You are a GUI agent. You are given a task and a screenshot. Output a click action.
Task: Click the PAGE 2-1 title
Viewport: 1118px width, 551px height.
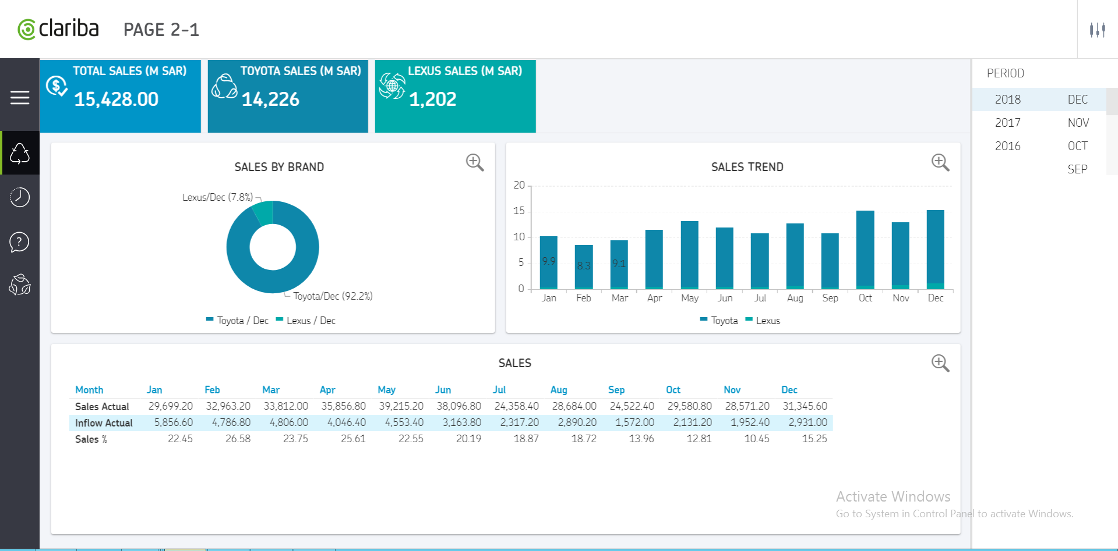[161, 30]
